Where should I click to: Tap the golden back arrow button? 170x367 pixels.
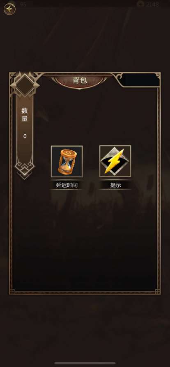pos(9,9)
